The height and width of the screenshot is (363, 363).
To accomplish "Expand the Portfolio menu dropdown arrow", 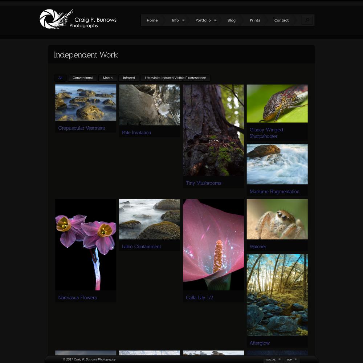I will coord(215,20).
